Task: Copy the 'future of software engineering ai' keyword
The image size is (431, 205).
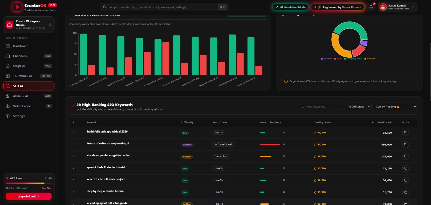Action: coord(405,145)
